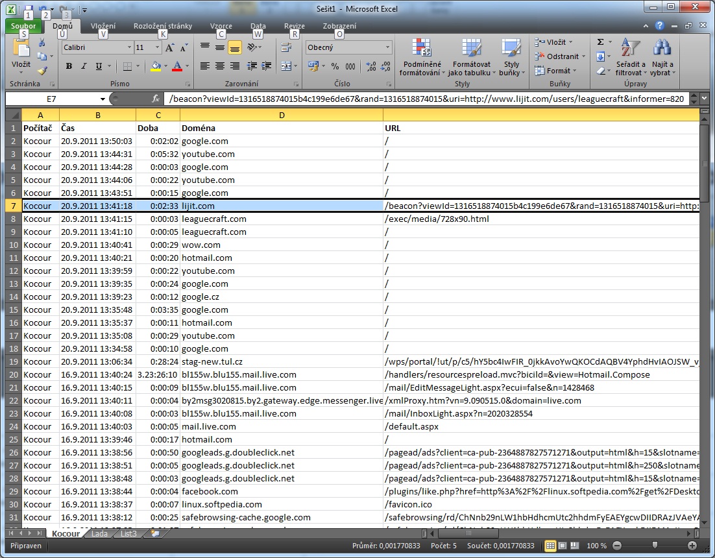Click the AutoSum sigma icon
The width and height of the screenshot is (715, 558).
(601, 42)
